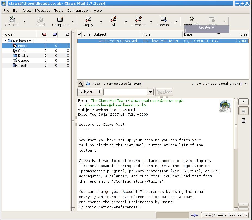Show the email headers part icon
Screen dimensions: 252x220
tap(244, 111)
